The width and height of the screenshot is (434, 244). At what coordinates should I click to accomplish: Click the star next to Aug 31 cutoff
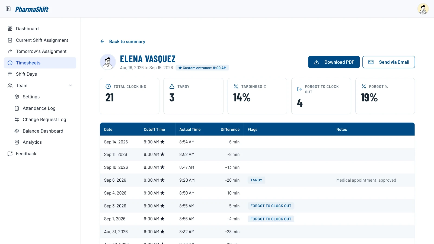pyautogui.click(x=162, y=232)
